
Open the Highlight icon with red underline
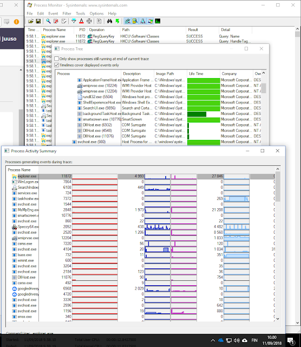(x=81, y=21)
